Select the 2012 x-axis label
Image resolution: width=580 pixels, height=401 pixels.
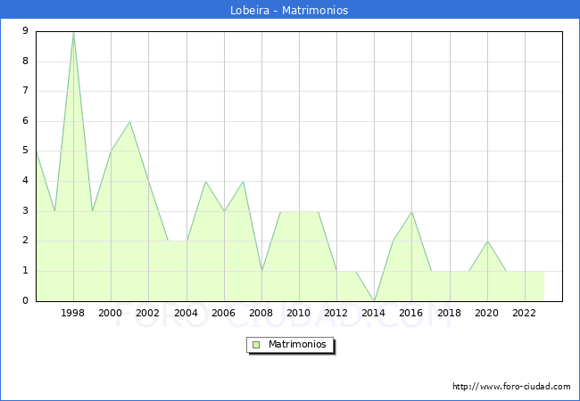[x=336, y=314]
